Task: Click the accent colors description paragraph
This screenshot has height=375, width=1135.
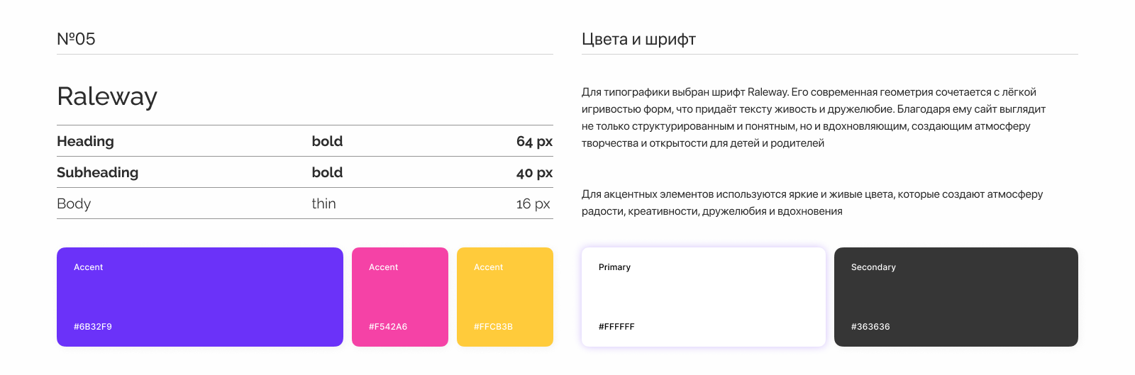Action: (x=812, y=203)
